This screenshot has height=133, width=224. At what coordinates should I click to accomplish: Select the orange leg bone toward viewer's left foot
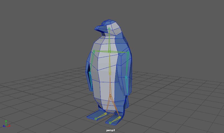click(108, 105)
